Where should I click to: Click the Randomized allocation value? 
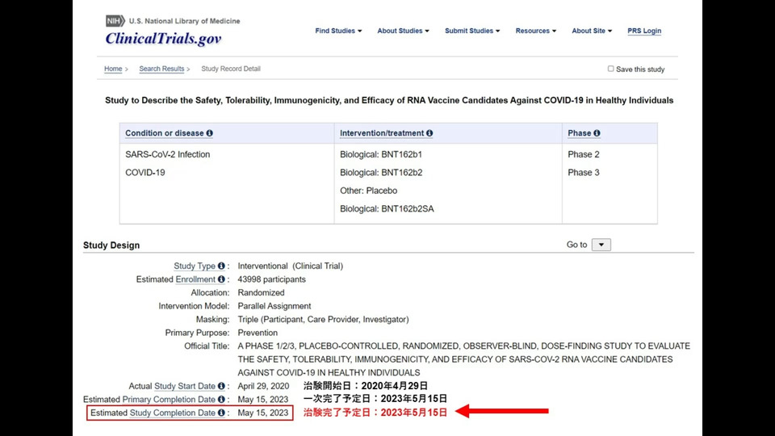[261, 292]
